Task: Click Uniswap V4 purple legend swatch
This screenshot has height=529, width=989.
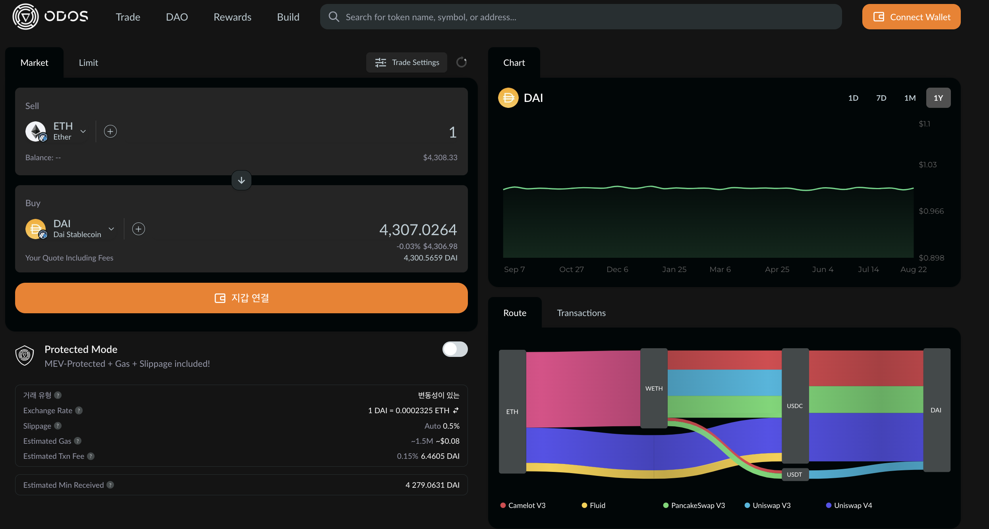Action: pos(829,505)
